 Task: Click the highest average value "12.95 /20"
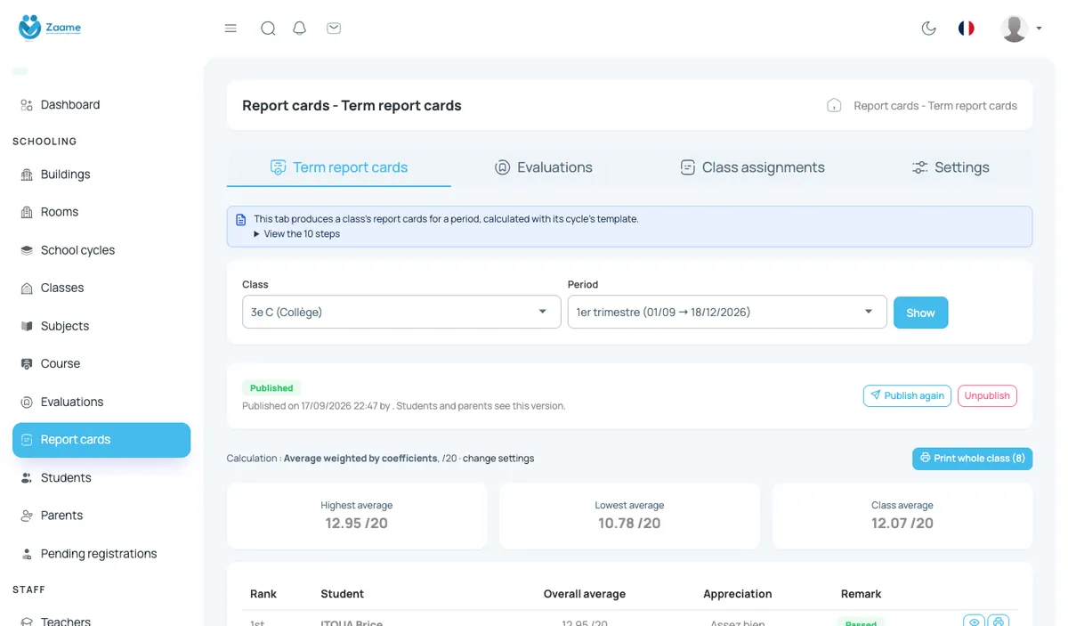click(x=357, y=524)
